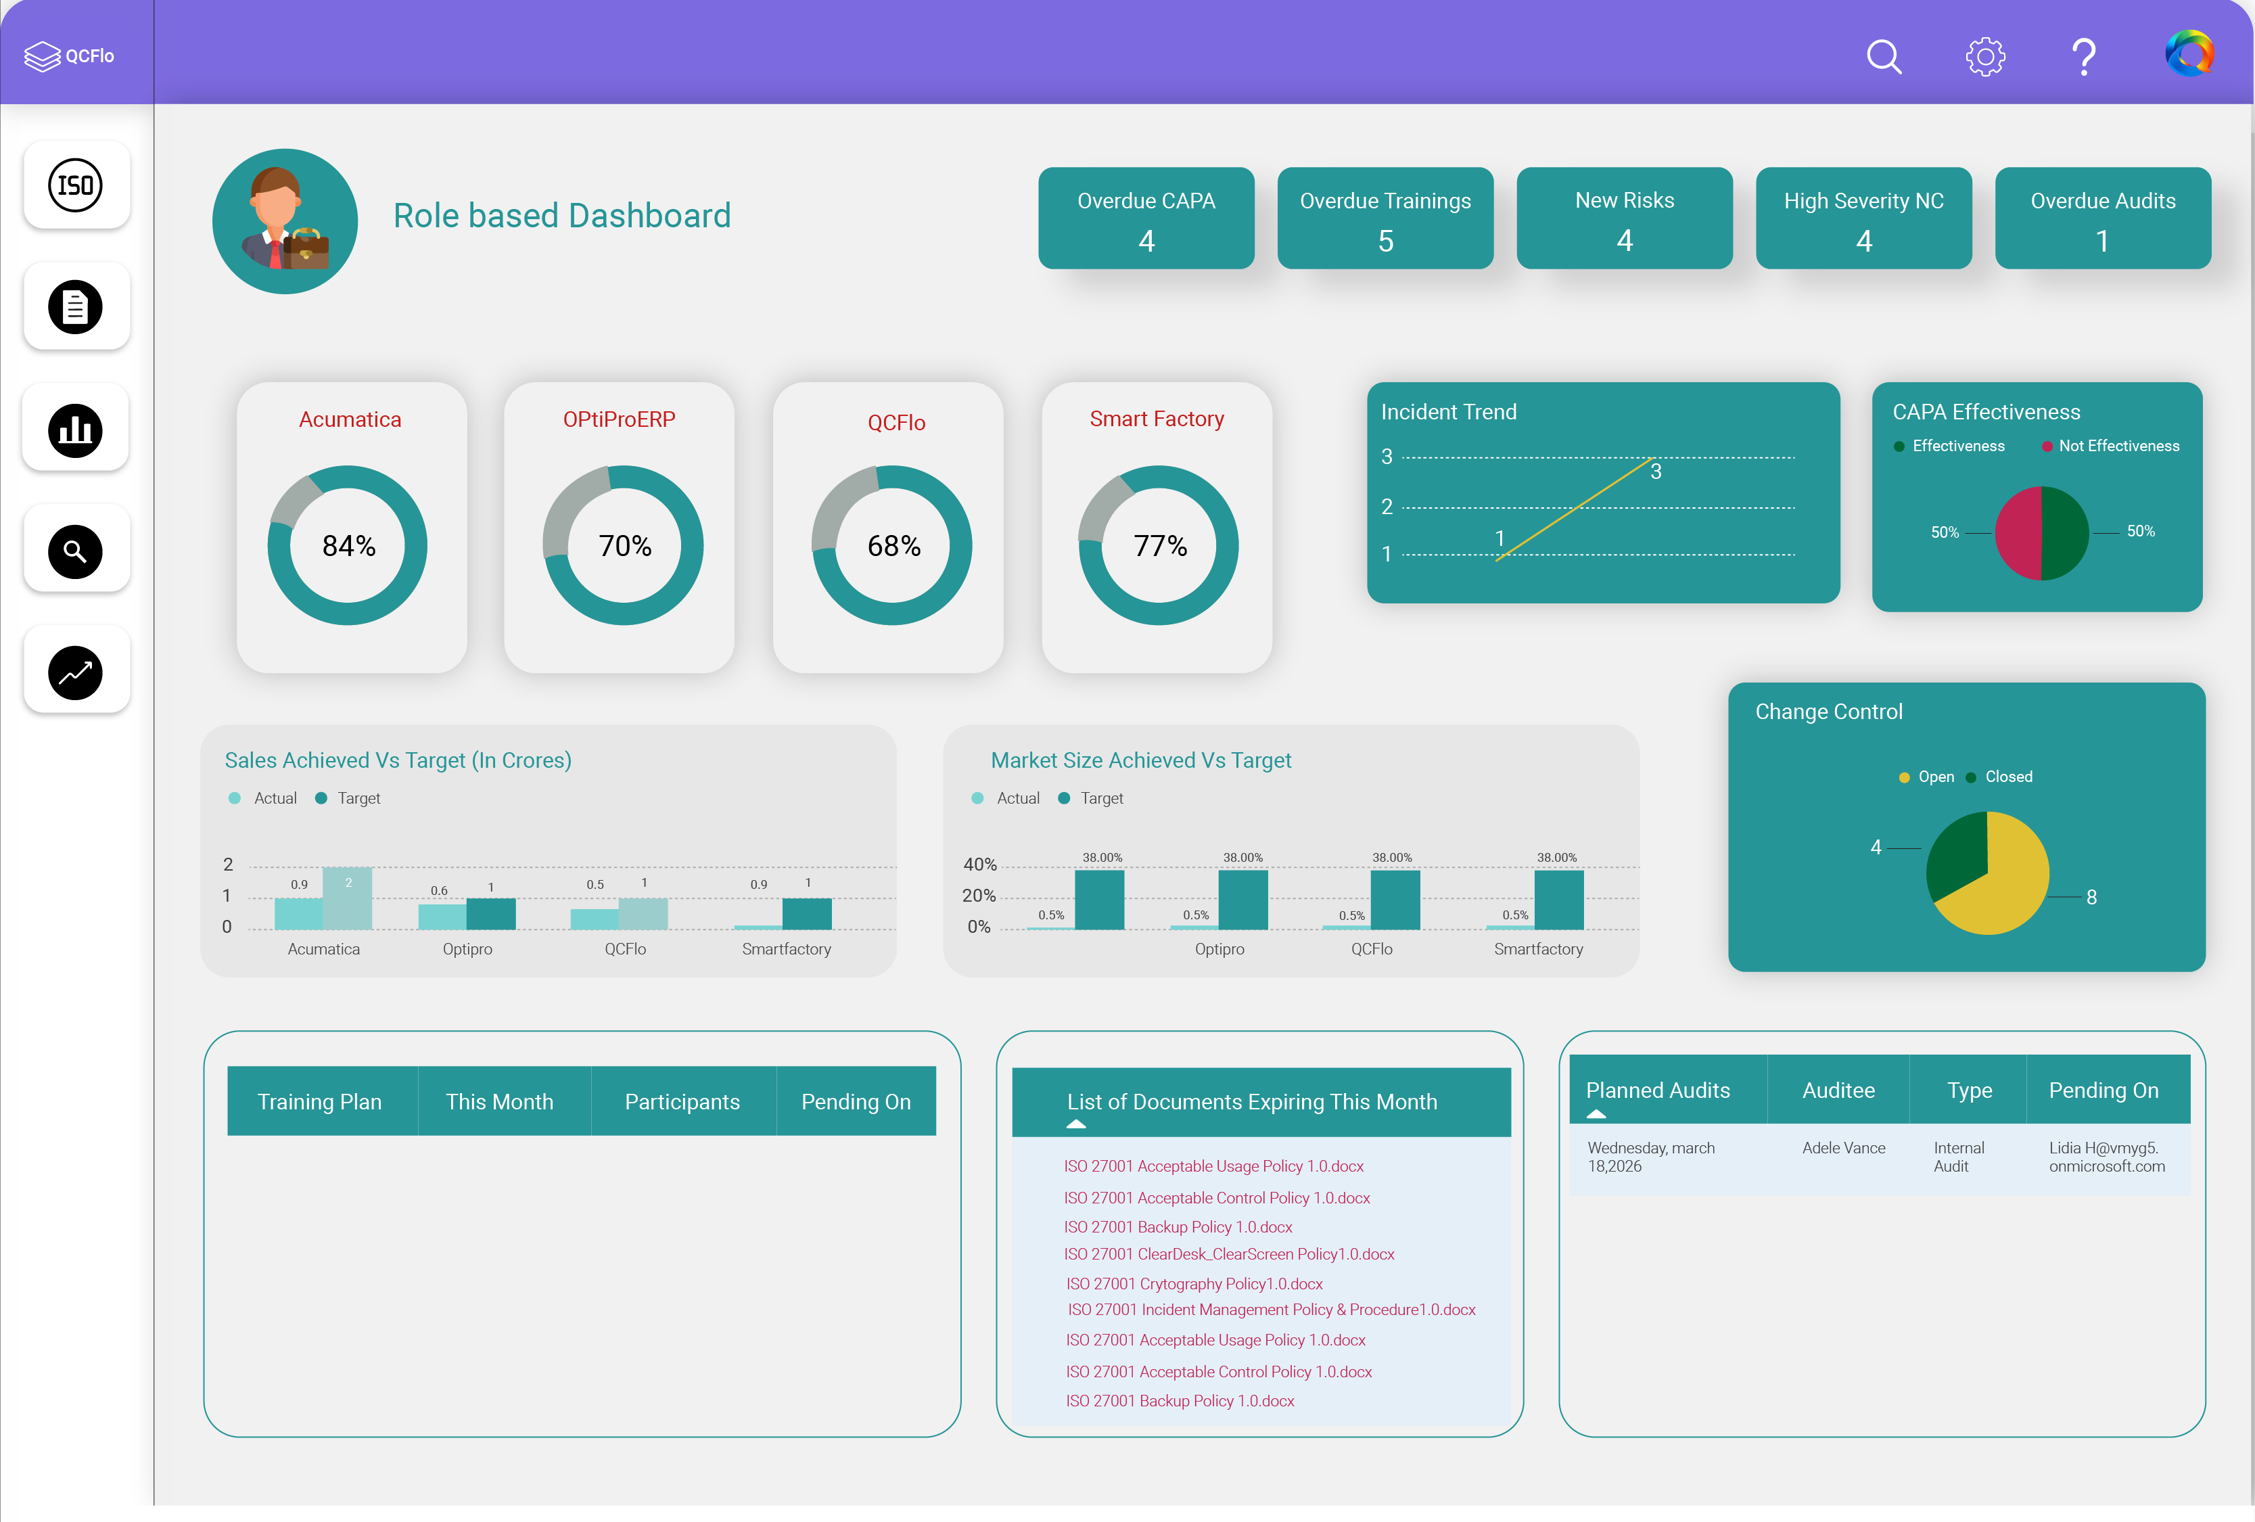
Task: Open the ISO sidebar icon
Action: [x=76, y=185]
